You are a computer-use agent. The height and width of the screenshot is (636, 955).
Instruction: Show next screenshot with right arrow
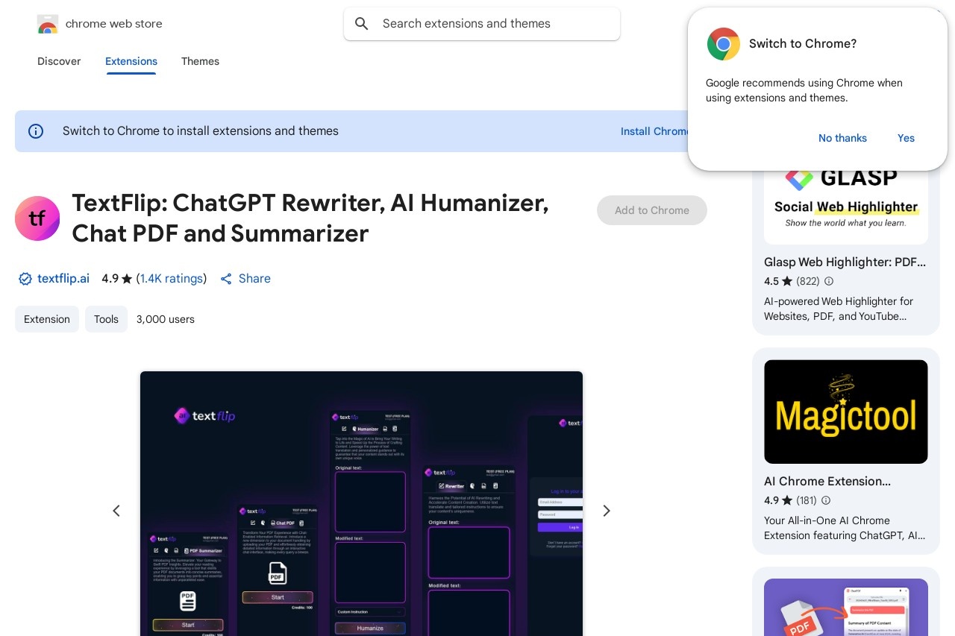[607, 511]
